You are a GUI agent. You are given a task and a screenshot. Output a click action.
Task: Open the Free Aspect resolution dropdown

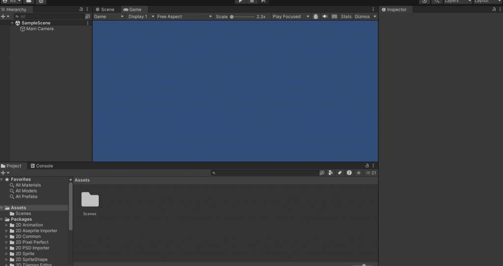[x=185, y=16]
